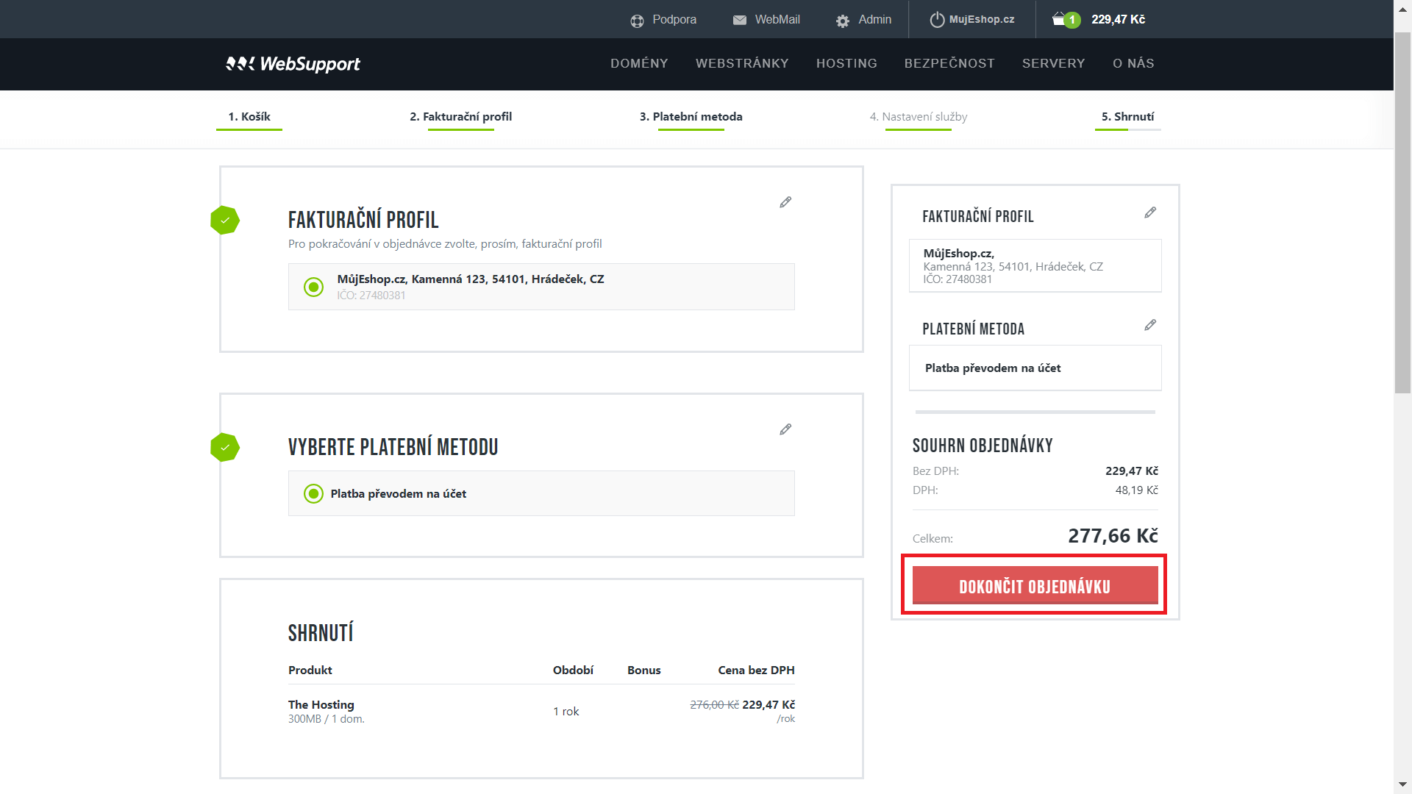
Task: Click sidebar Platební metoda edit pencil
Action: coord(1150,325)
